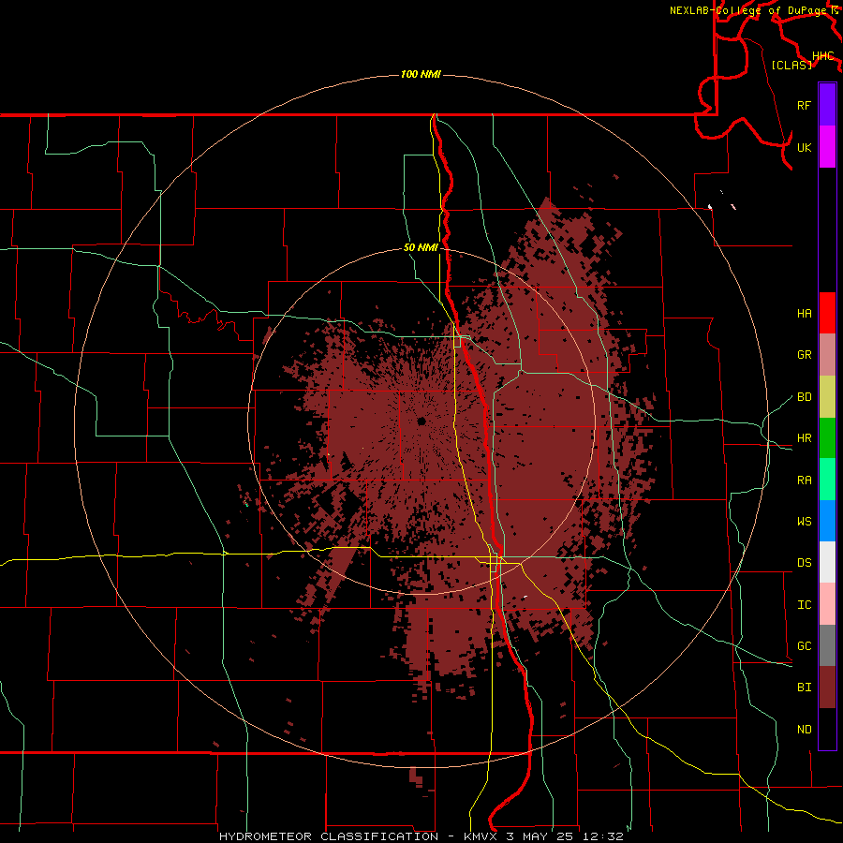
Task: Click the WS legend label
Action: tap(804, 522)
